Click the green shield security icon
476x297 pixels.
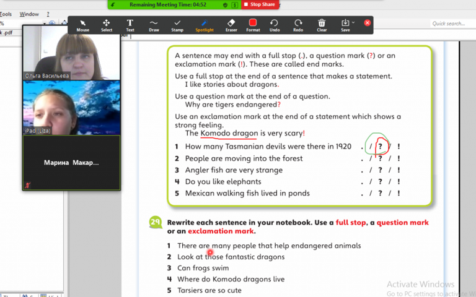[225, 4]
